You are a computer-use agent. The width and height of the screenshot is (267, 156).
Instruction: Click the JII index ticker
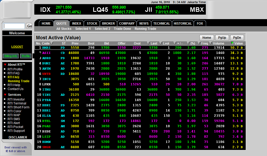coord(149,9)
